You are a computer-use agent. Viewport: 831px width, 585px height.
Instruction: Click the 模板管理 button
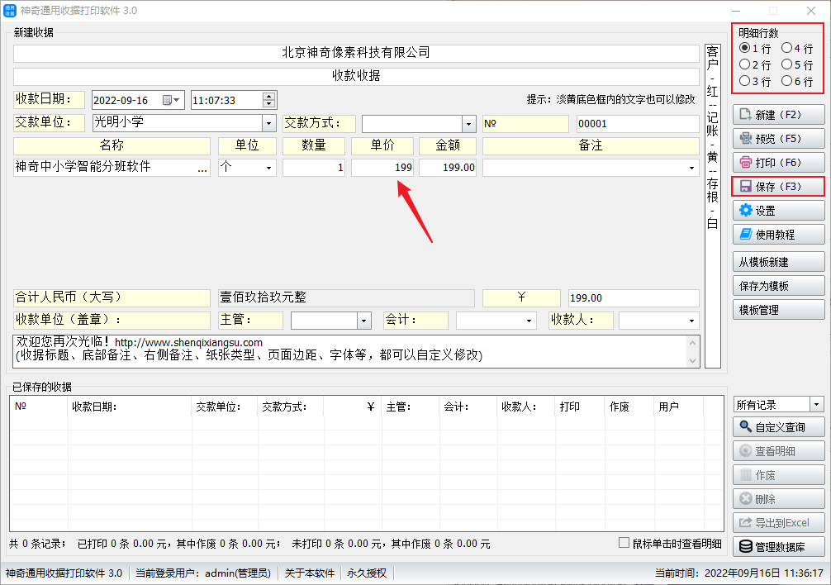tap(778, 310)
